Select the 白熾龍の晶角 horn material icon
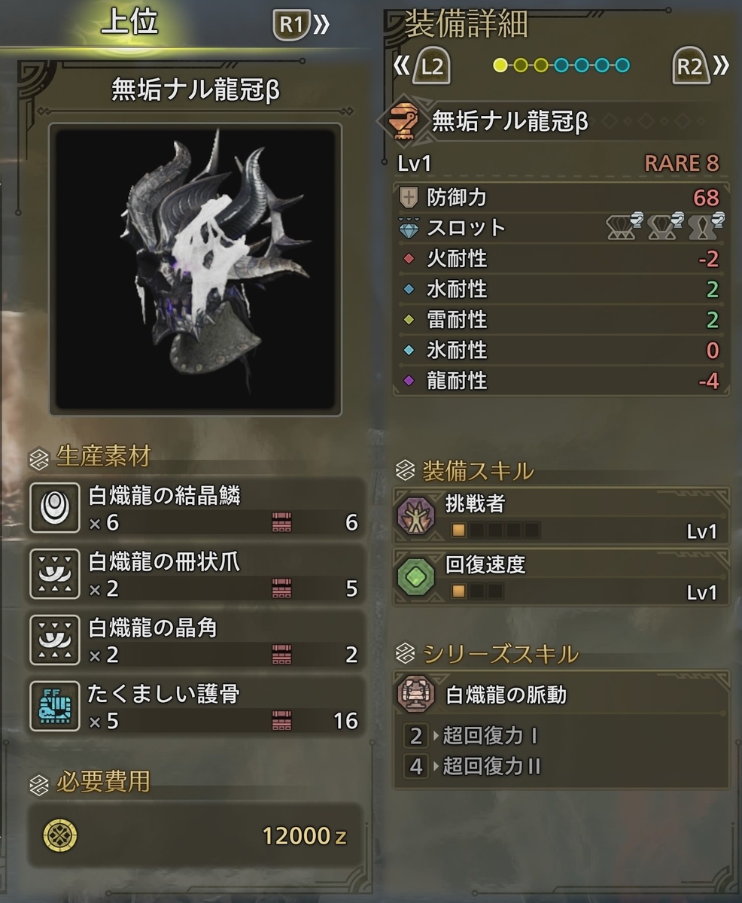 54,640
